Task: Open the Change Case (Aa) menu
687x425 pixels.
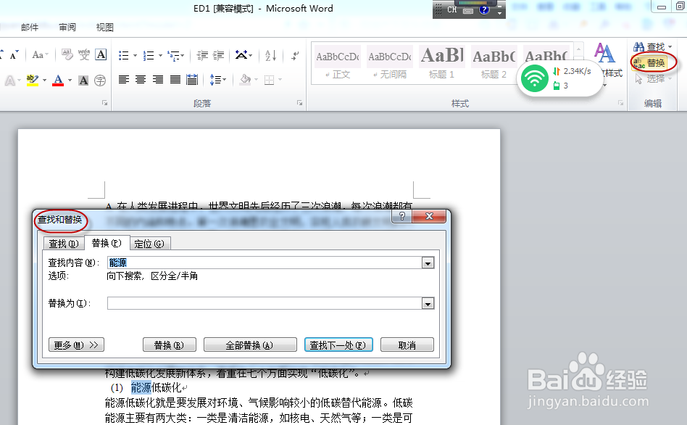Action: 40,55
